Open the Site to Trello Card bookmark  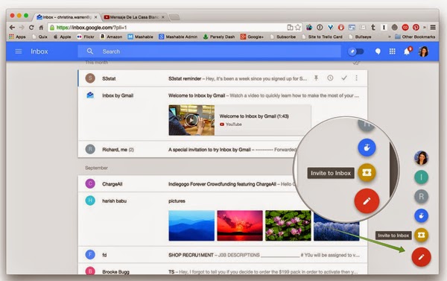322,37
